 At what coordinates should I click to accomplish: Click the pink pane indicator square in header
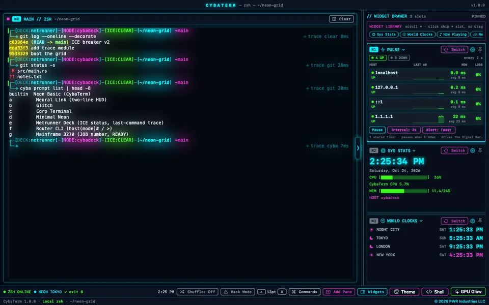click(x=8, y=19)
